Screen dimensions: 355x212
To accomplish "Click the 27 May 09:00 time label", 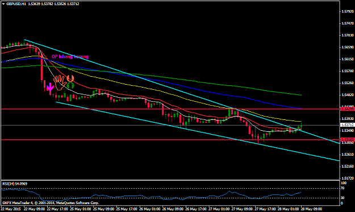I will [242, 209].
